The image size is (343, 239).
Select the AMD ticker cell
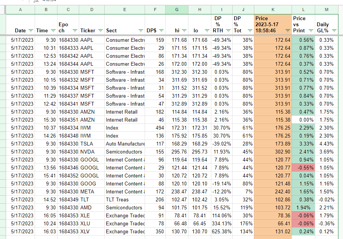(92, 207)
